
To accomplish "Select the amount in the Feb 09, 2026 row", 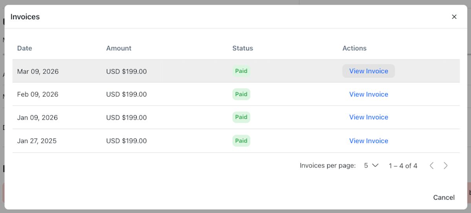I will pyautogui.click(x=126, y=94).
